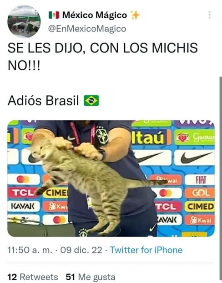This screenshot has height=283, width=222.
Task: Open the three-dot more options menu
Action: 210,15
